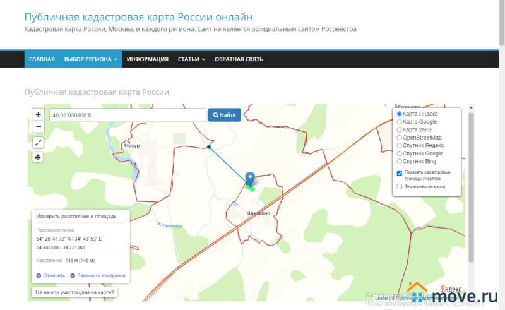Screen dimensions: 505x310
Task: Finish measurement via Закончить измерение
Action: [97, 275]
